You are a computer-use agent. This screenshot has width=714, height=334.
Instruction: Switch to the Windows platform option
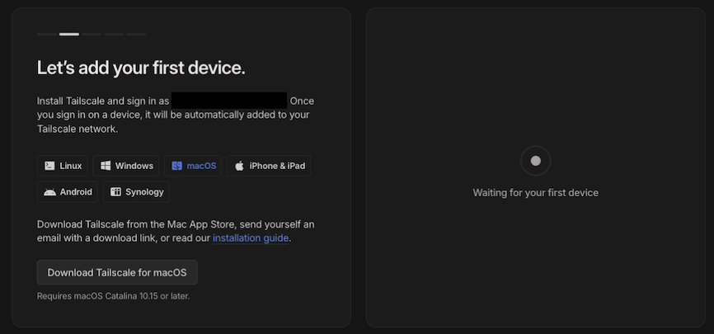(x=127, y=166)
